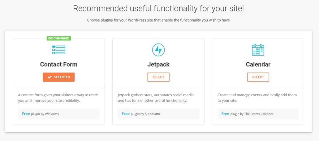The image size is (319, 141).
Task: Click the Calendar heading
Action: (x=258, y=64)
